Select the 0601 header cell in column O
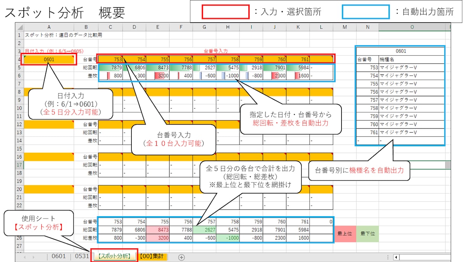Viewport: 466px width, 262px height. [x=400, y=51]
